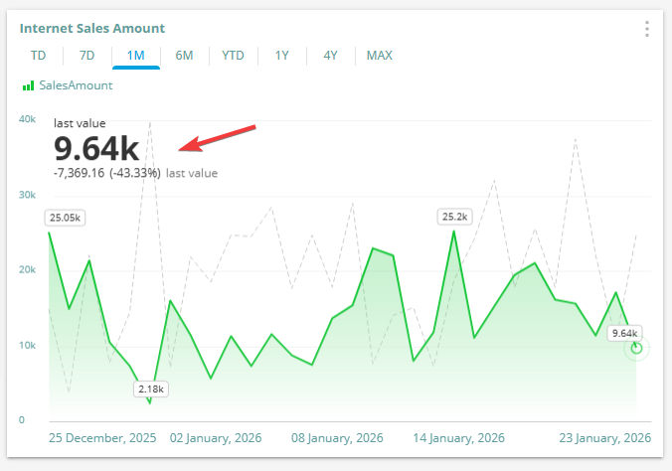Viewport: 672px width, 471px height.
Task: Select the 4Y range tab
Action: click(330, 56)
